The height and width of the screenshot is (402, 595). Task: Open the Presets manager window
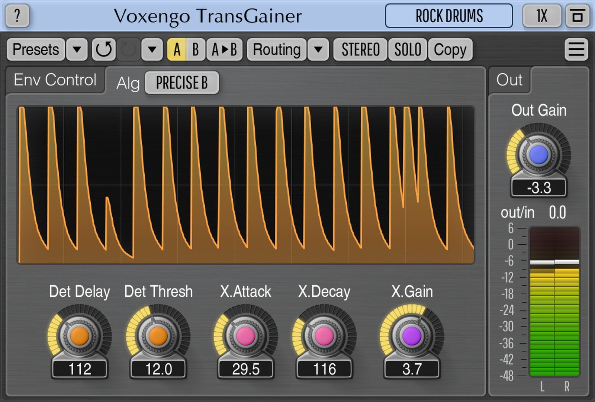coord(35,49)
